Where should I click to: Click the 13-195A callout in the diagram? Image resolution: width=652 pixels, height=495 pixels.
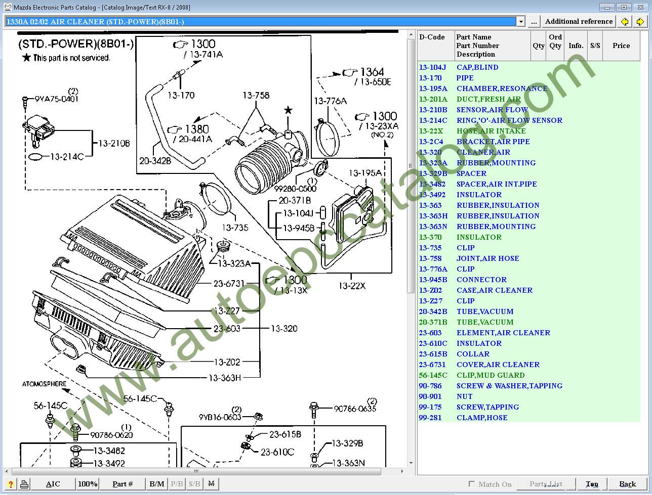coord(365,173)
